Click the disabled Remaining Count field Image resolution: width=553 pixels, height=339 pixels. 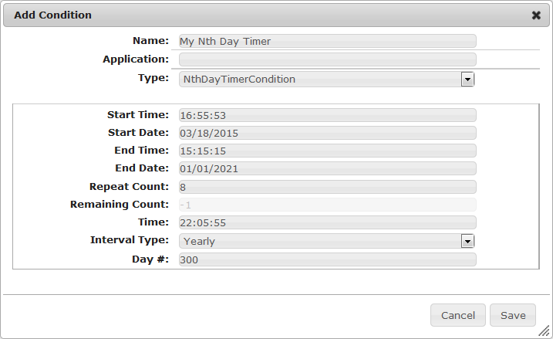coord(327,205)
